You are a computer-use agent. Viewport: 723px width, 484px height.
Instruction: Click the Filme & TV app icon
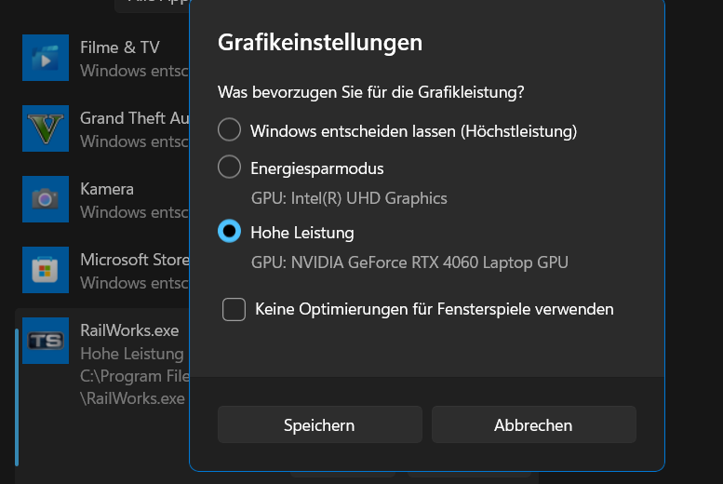pos(45,58)
